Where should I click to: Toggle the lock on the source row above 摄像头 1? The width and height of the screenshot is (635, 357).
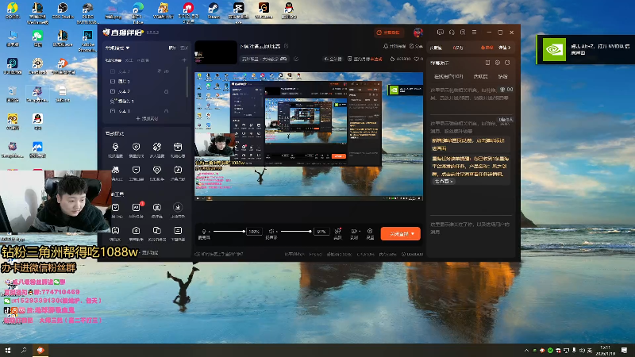(167, 91)
